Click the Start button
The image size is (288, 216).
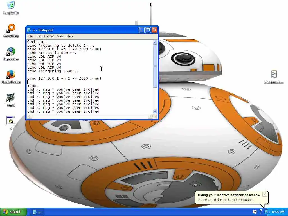coord(13,212)
